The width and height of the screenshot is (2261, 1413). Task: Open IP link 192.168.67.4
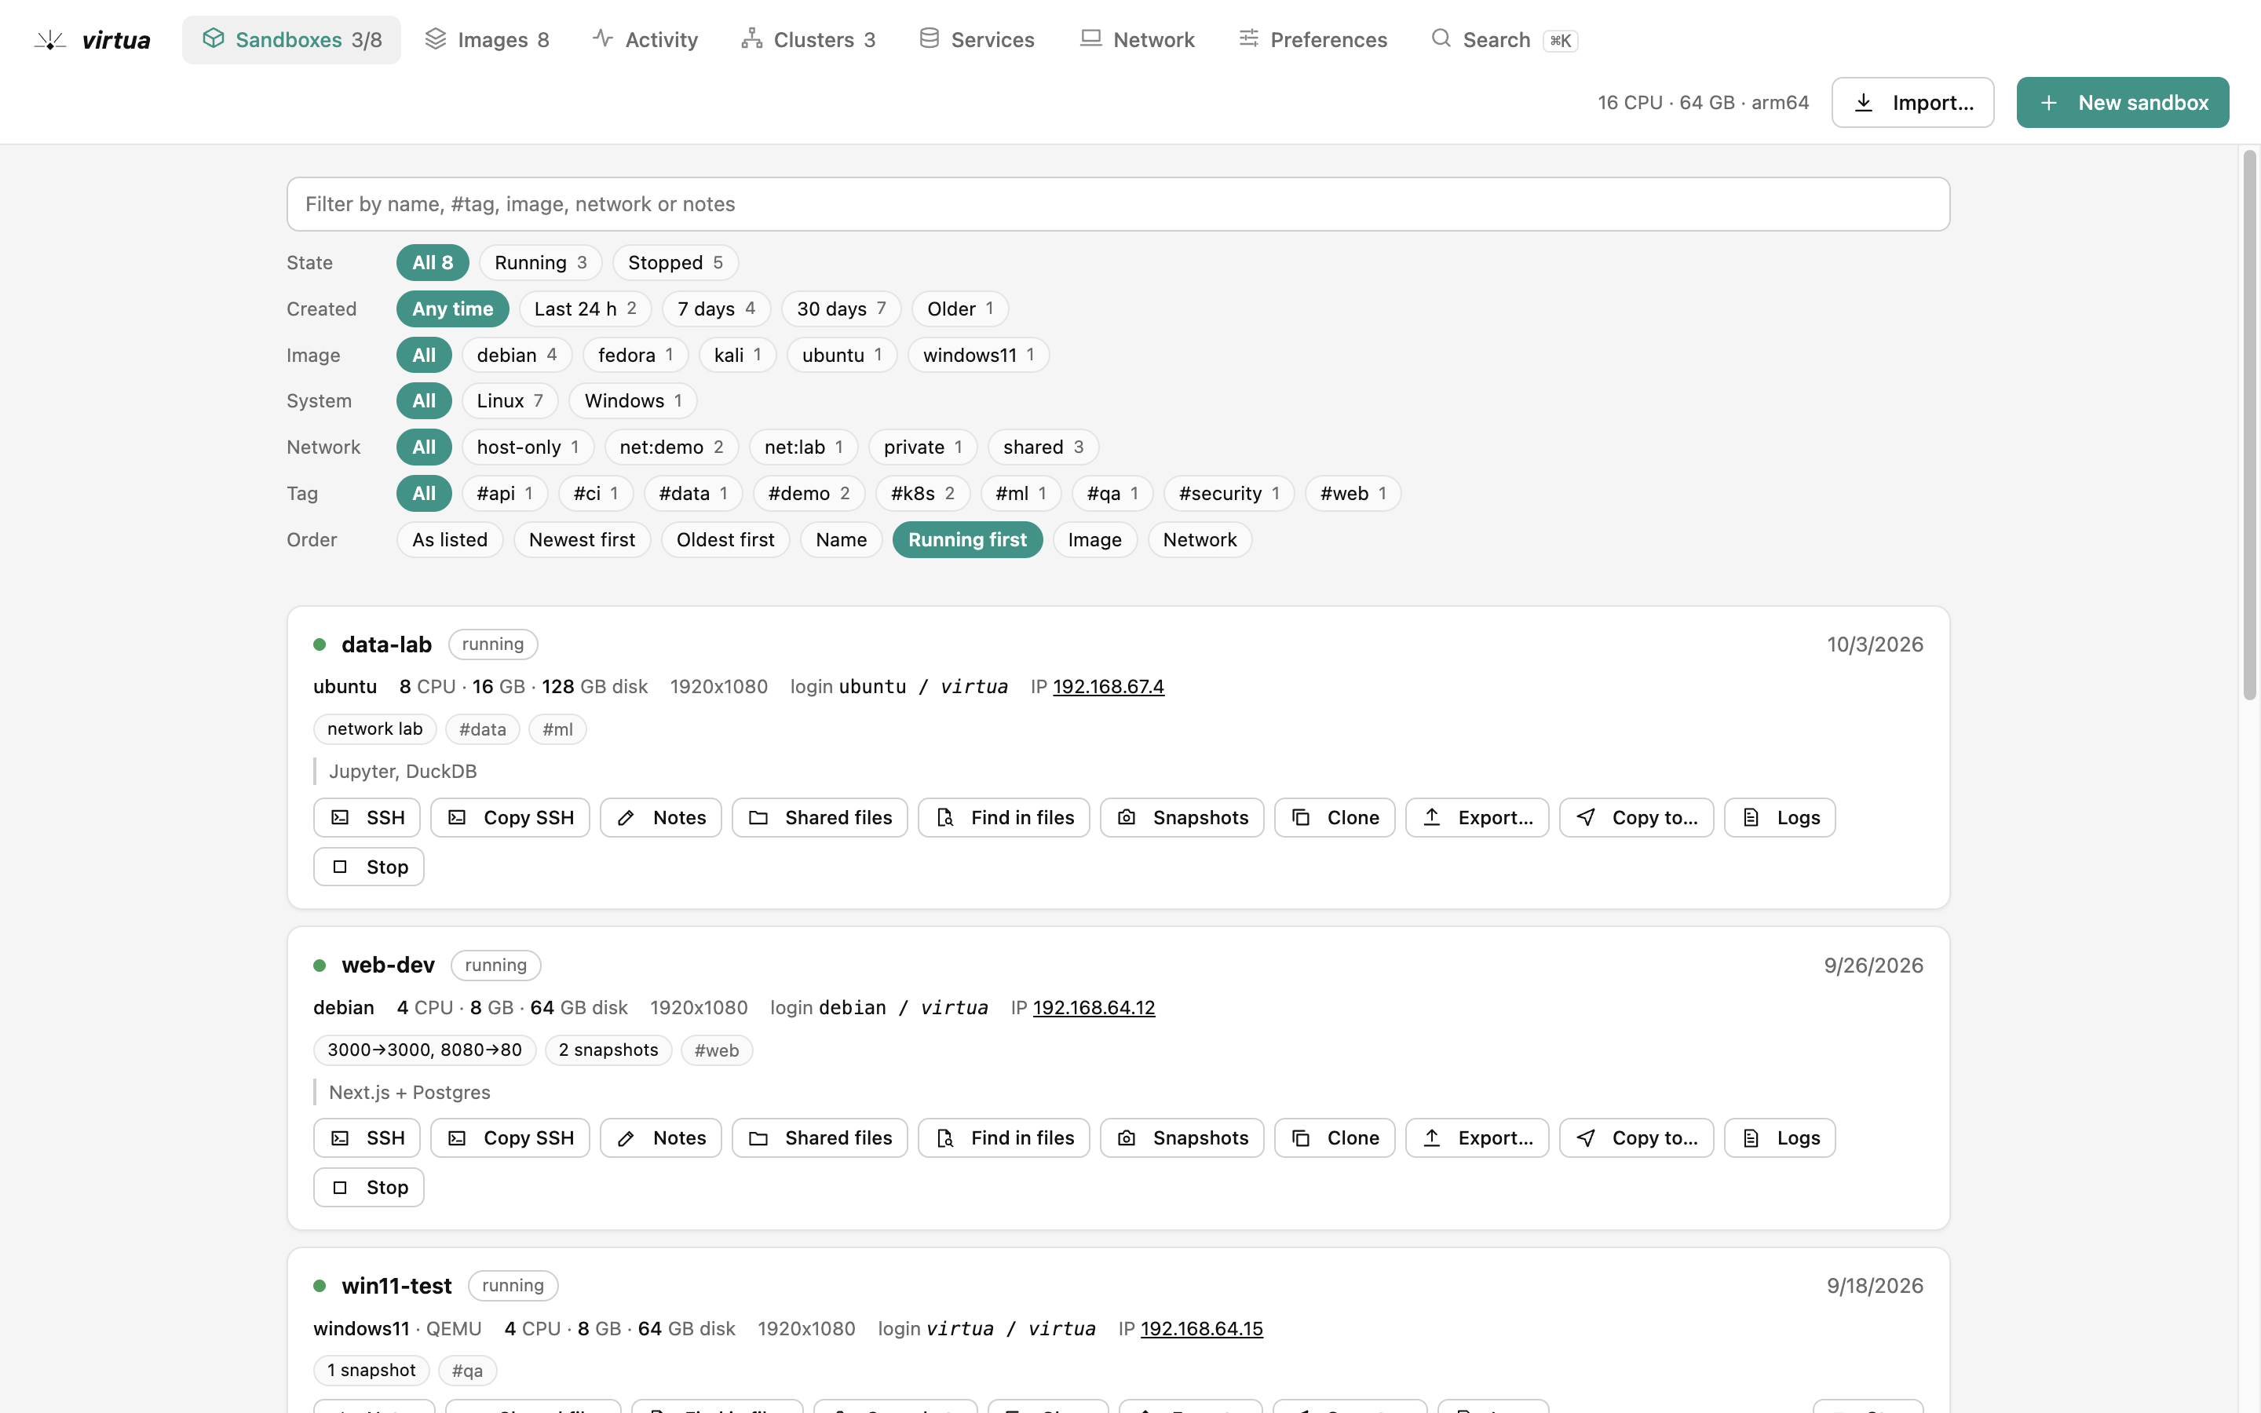point(1108,687)
